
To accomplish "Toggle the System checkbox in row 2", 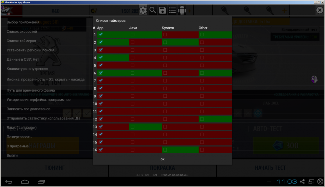I will pyautogui.click(x=165, y=42).
